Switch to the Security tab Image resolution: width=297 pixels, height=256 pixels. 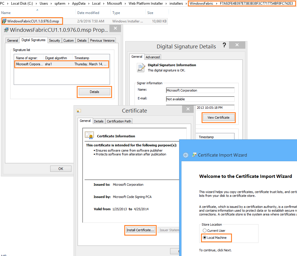point(54,41)
